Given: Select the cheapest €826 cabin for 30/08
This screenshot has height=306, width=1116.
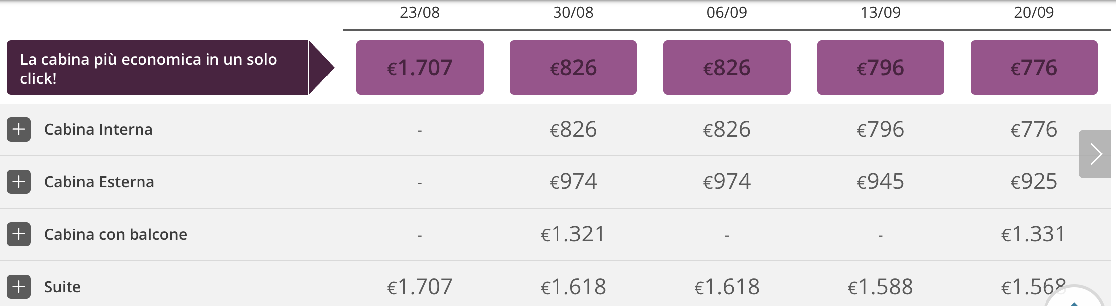Looking at the screenshot, I should pos(573,68).
